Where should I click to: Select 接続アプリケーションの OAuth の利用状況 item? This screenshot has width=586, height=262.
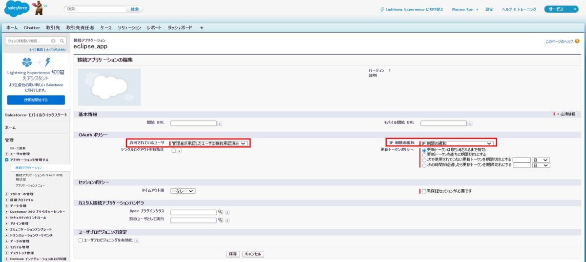(x=40, y=177)
